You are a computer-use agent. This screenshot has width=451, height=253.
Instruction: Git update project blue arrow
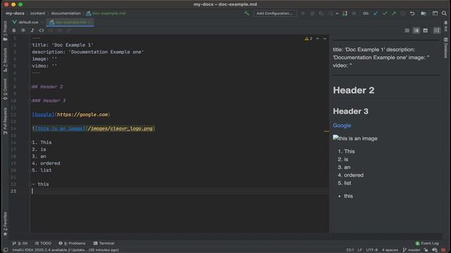click(376, 13)
